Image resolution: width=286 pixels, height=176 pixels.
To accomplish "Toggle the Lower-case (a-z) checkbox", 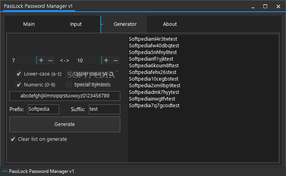I will point(19,74).
